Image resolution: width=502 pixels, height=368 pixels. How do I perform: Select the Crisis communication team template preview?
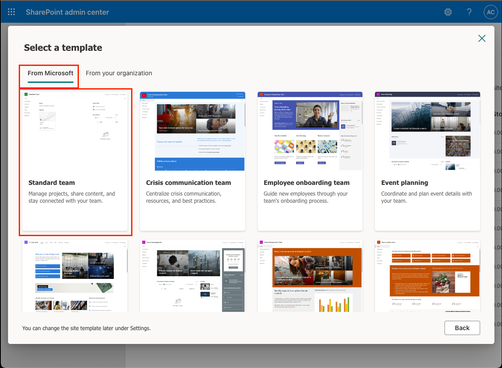pos(193,131)
